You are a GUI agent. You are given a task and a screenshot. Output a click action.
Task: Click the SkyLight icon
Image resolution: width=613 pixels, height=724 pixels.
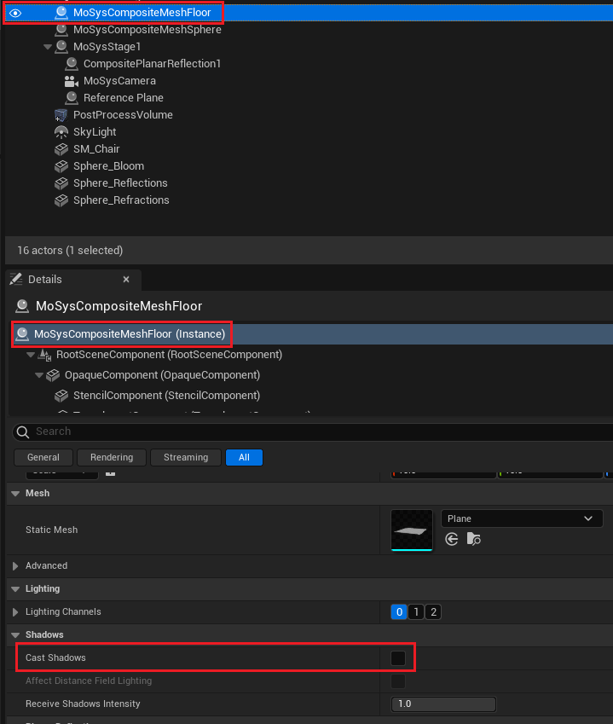pos(61,132)
